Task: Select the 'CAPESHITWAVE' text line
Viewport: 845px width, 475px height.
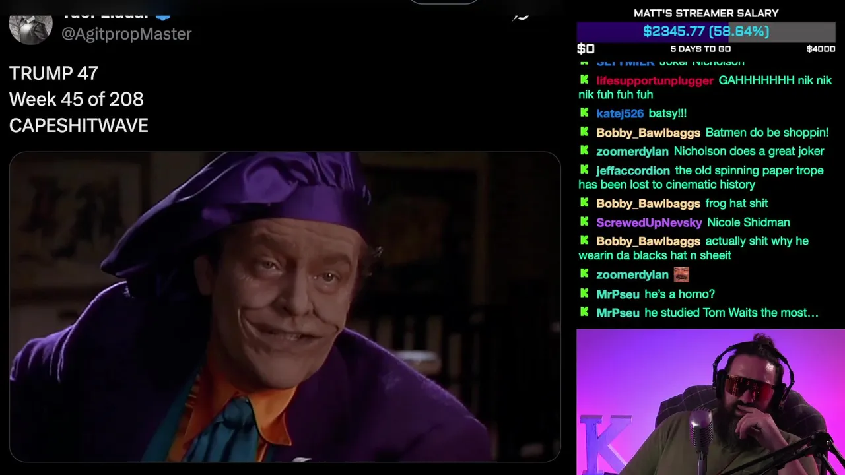Action: 79,125
